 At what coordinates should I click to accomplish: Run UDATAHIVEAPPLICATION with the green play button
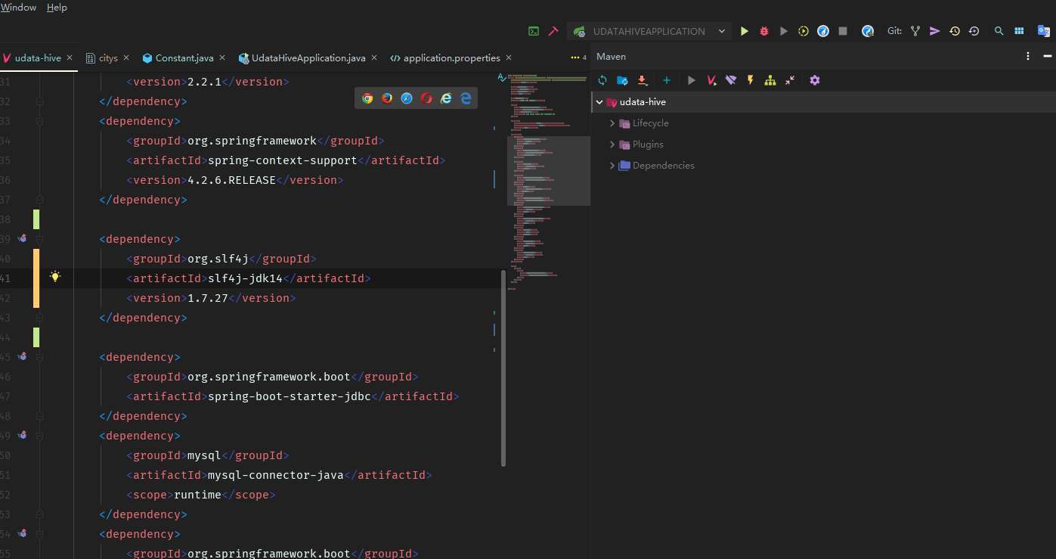[x=745, y=31]
